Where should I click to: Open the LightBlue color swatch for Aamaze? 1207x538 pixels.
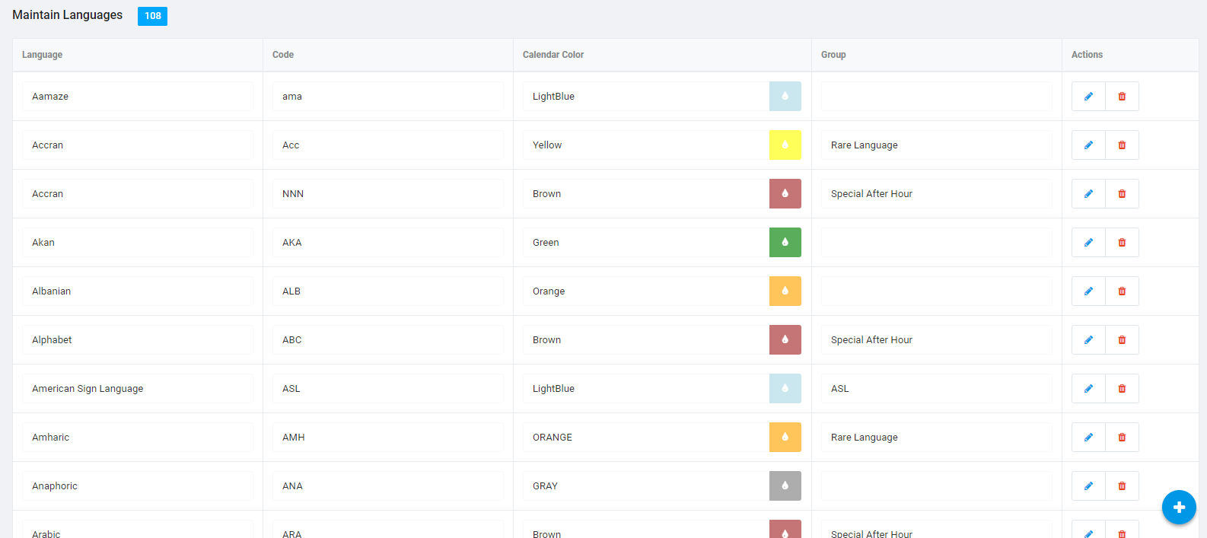point(785,97)
